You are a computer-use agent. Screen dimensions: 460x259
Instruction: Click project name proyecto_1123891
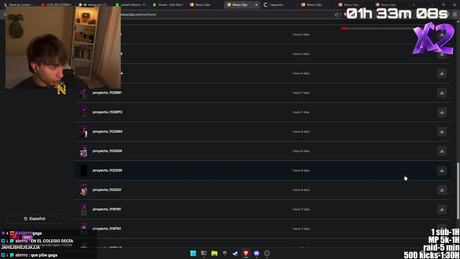107,92
